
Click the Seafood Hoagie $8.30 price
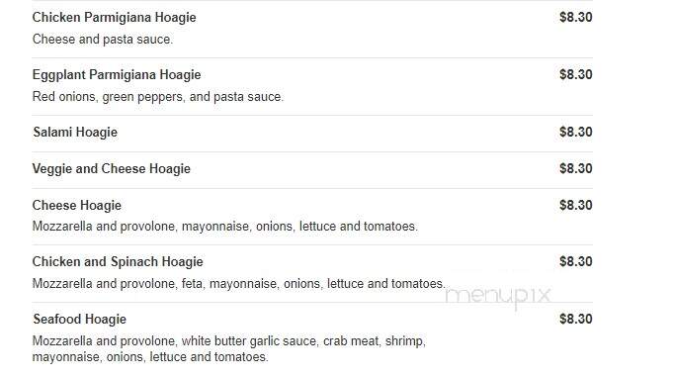coord(576,319)
